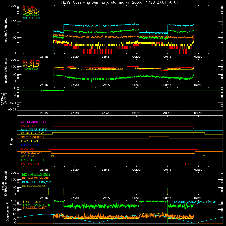Click the NON_SOLAR_EVENT pulse near 00:28
Viewport: 226px width, 226px height.
click(x=194, y=130)
